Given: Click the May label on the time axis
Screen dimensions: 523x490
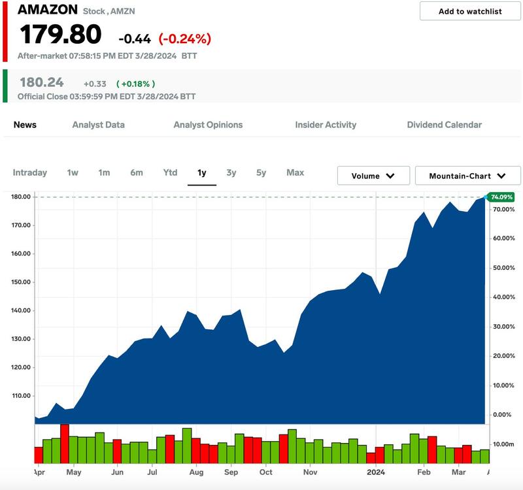Looking at the screenshot, I should [x=74, y=472].
